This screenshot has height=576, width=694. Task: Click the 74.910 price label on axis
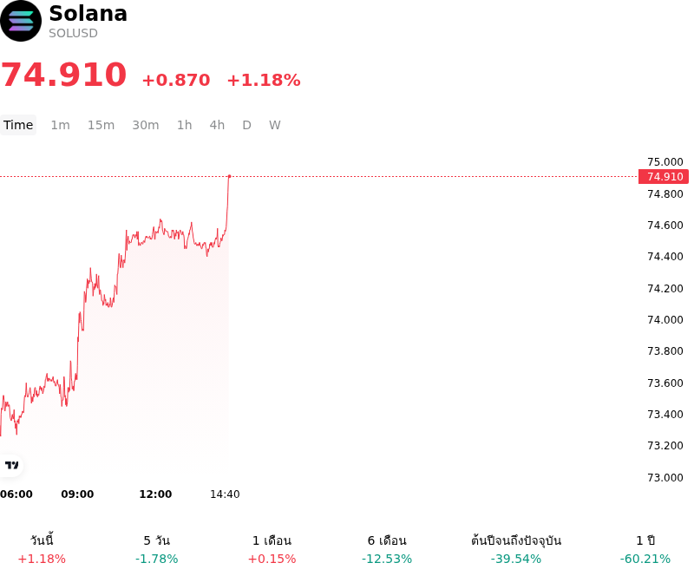pyautogui.click(x=664, y=177)
